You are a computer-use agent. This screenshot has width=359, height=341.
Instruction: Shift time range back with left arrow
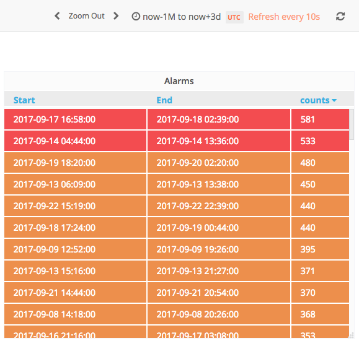(x=57, y=16)
